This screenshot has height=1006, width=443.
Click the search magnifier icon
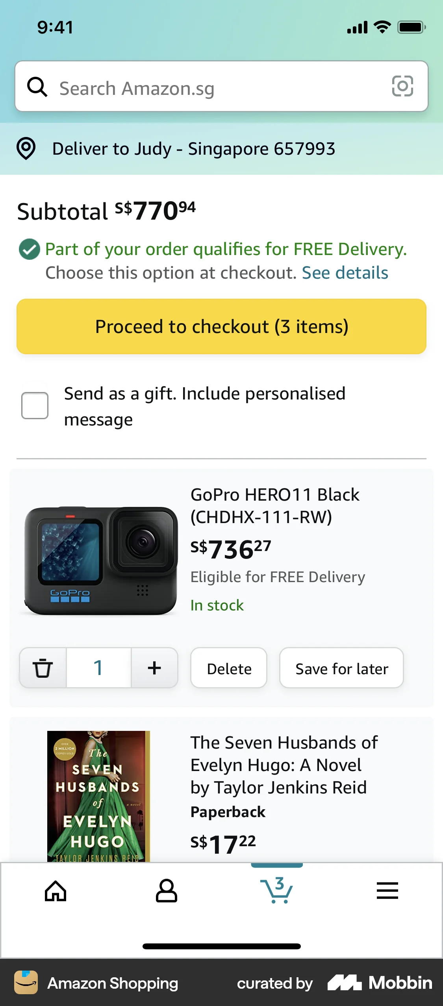(x=37, y=87)
